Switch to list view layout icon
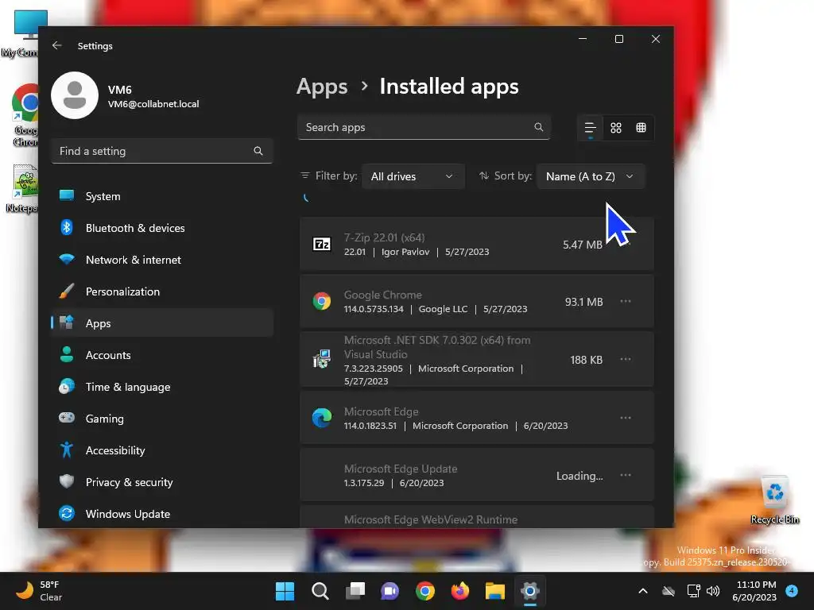This screenshot has width=814, height=610. (591, 128)
